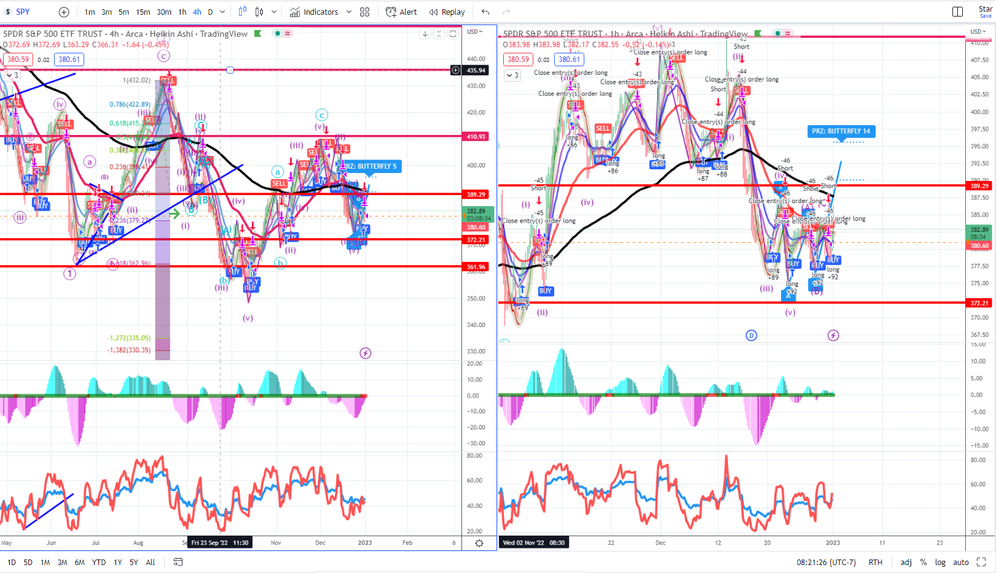Select the D daily timeframe
The height and width of the screenshot is (573, 996).
pyautogui.click(x=210, y=12)
